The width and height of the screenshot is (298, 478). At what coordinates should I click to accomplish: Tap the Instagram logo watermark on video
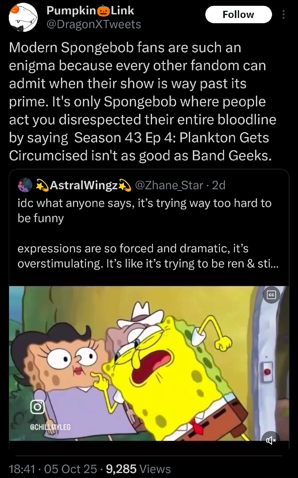(x=37, y=407)
